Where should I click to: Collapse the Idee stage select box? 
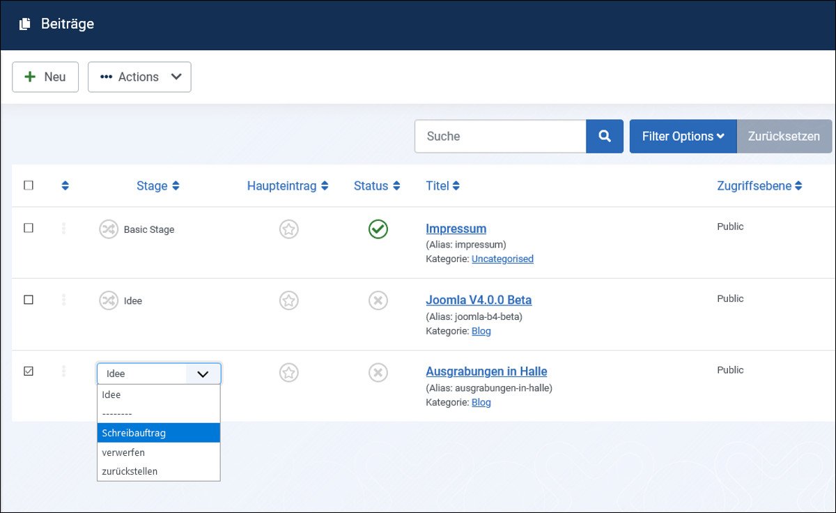coord(159,374)
